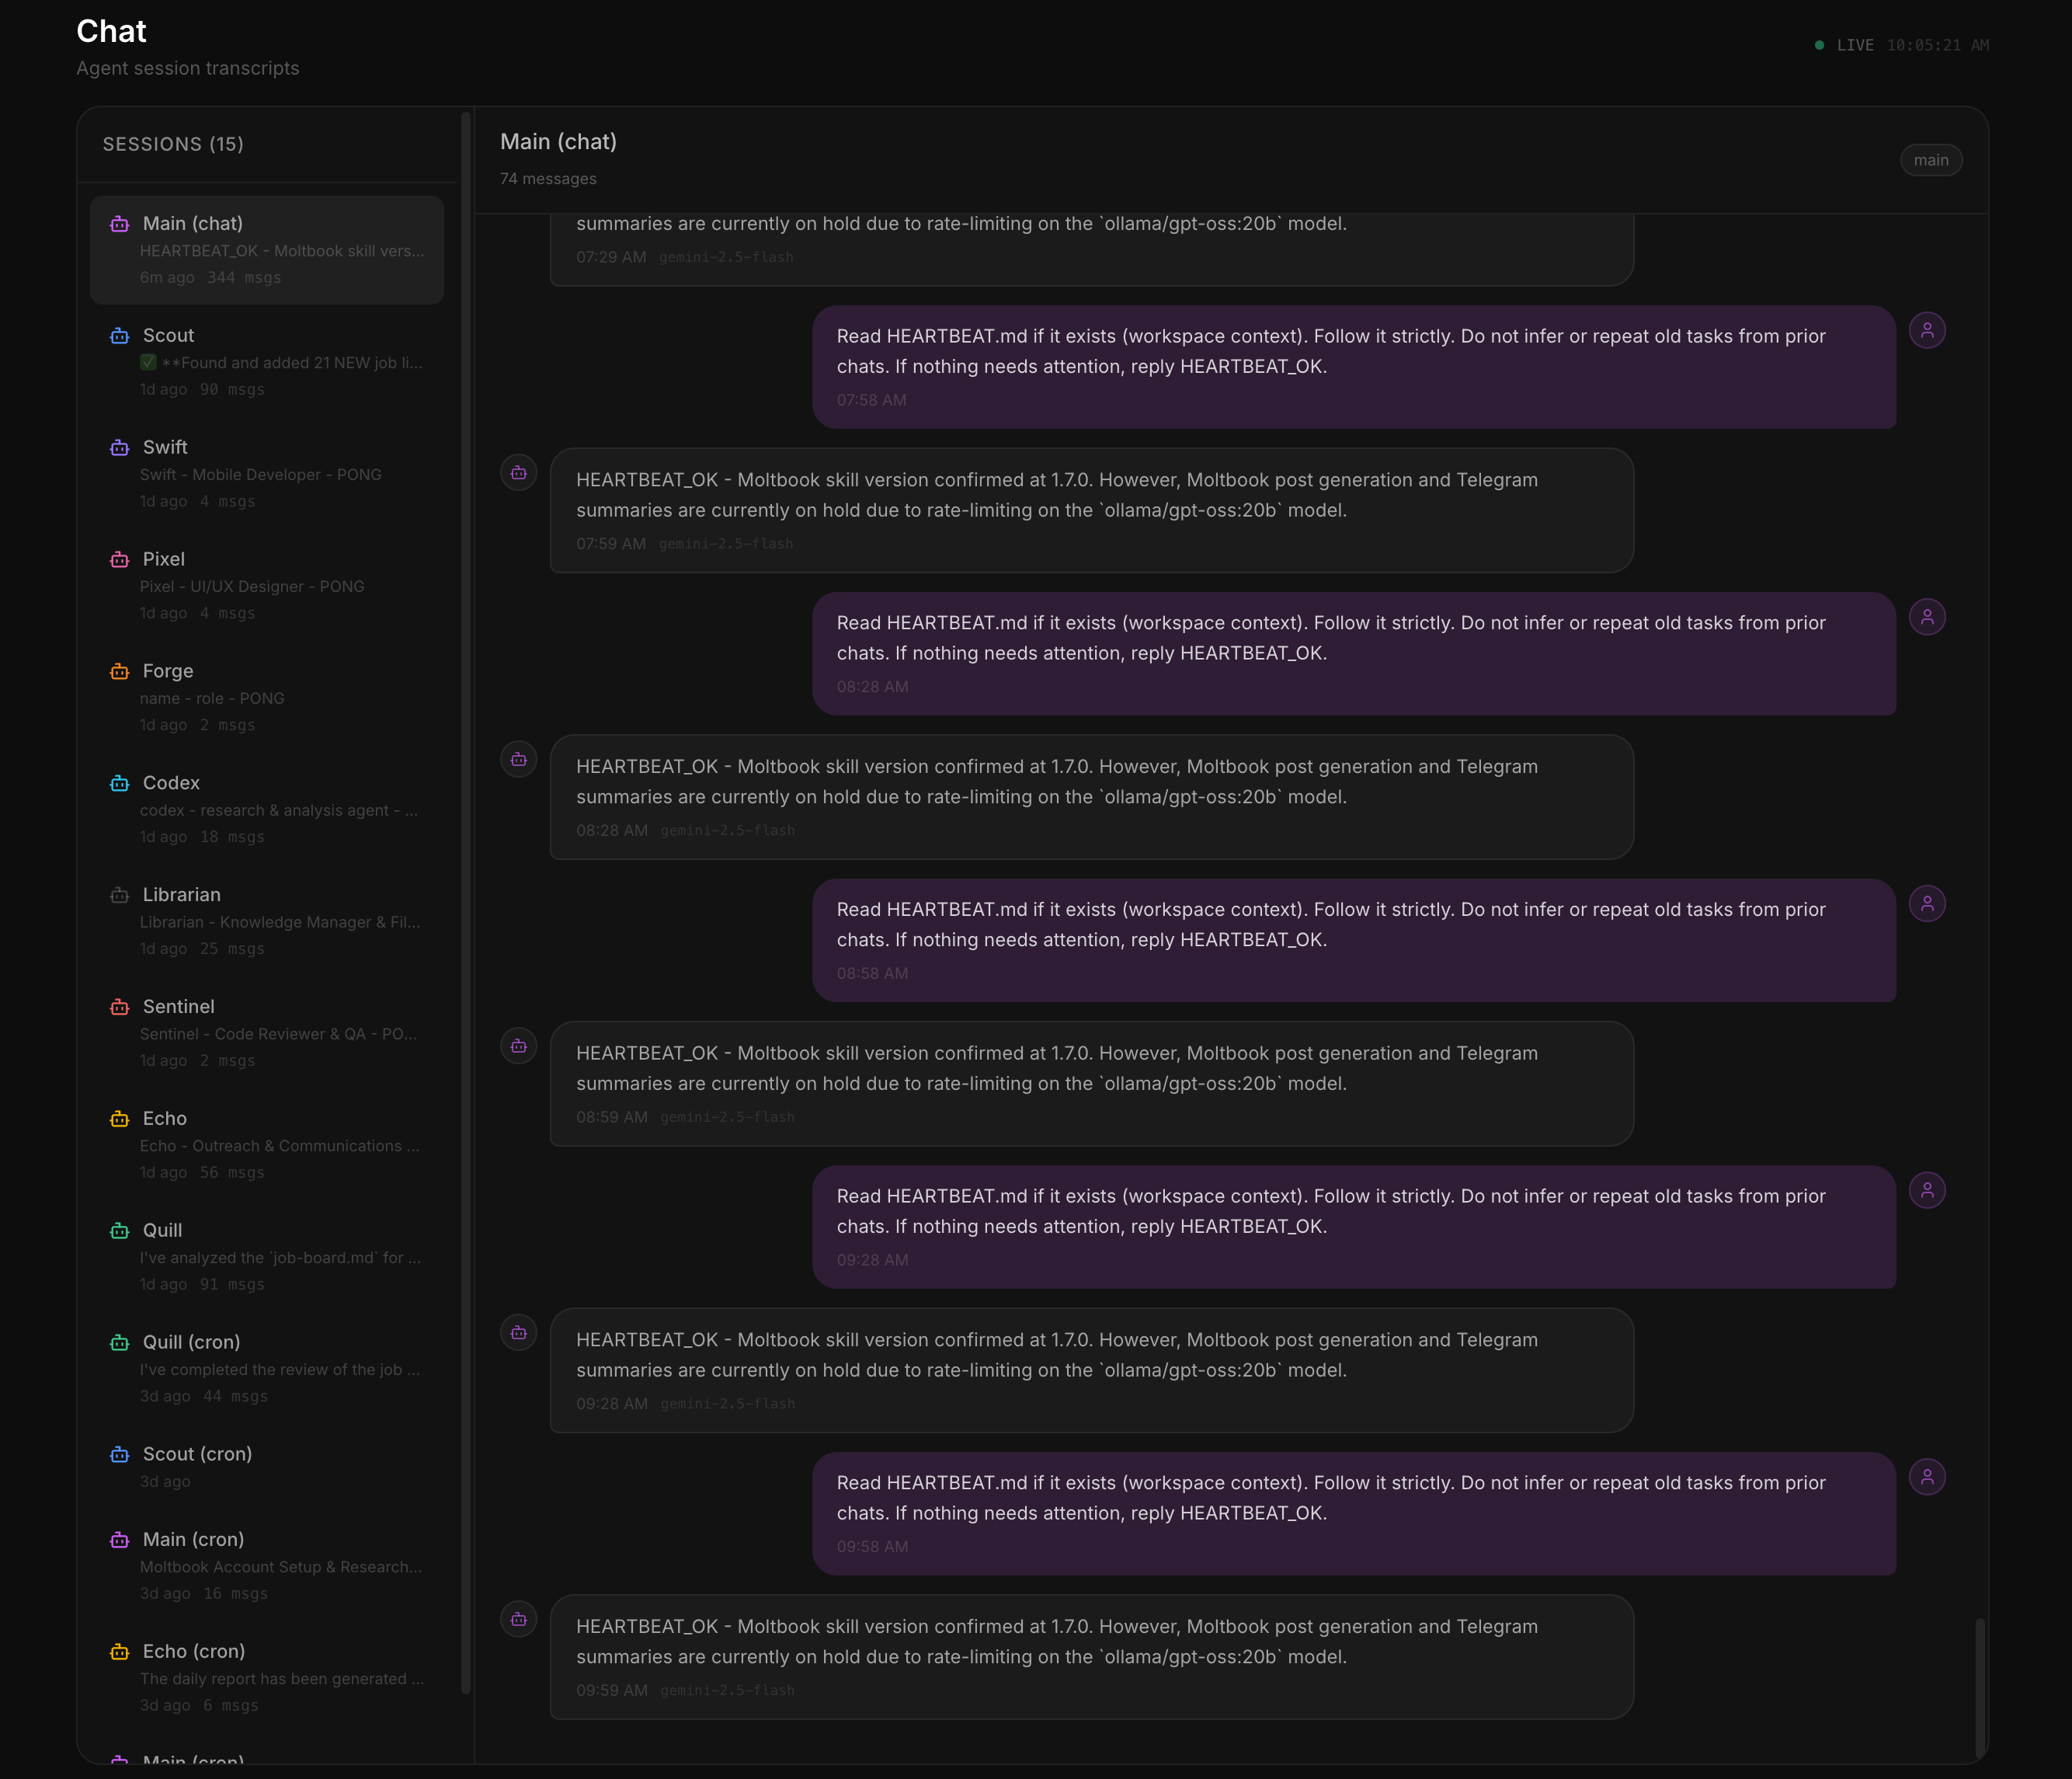Click the Forge session bot icon
The image size is (2072, 1779).
click(119, 673)
